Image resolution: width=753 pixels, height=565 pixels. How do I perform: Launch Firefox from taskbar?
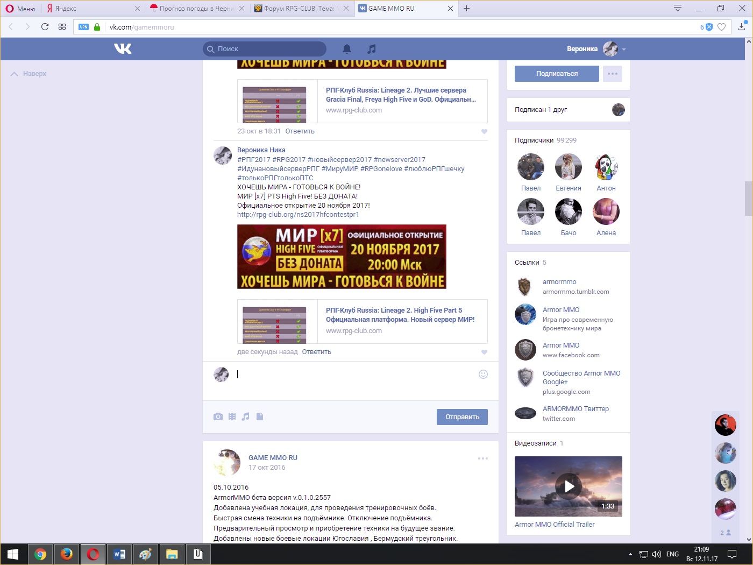point(66,554)
